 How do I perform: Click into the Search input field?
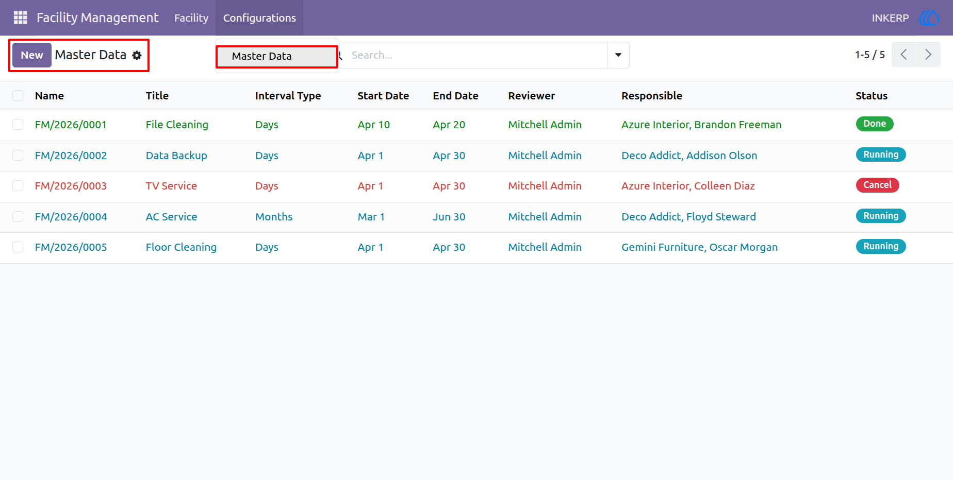coord(477,55)
